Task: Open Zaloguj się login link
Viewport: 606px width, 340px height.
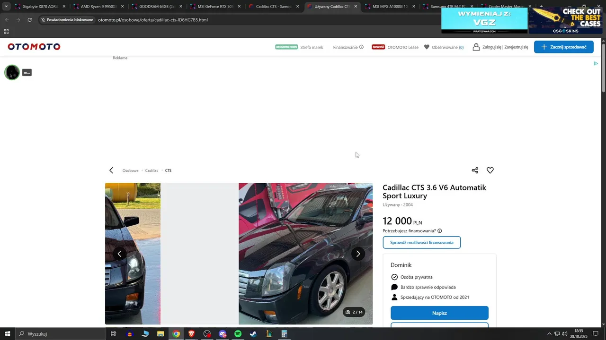Action: tap(492, 47)
